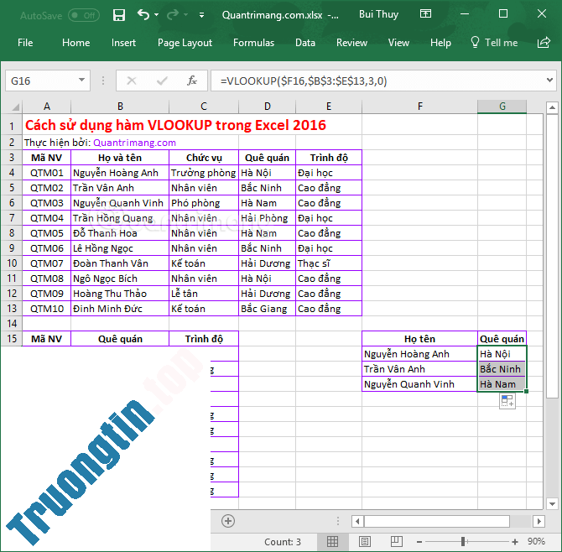
Task: Click the Insert Function fx icon
Action: [192, 81]
